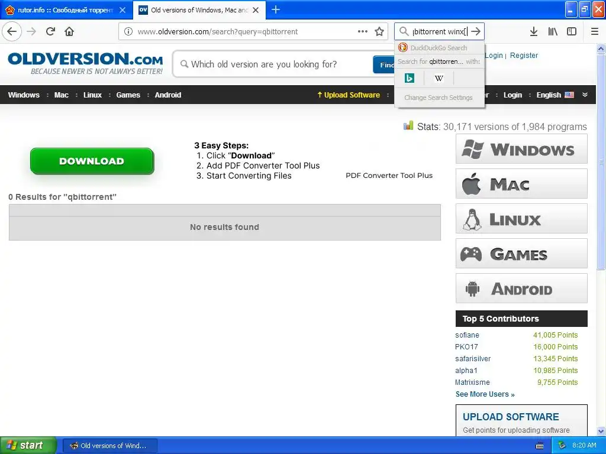This screenshot has width=606, height=454.
Task: Open the Library icon
Action: pos(553,31)
